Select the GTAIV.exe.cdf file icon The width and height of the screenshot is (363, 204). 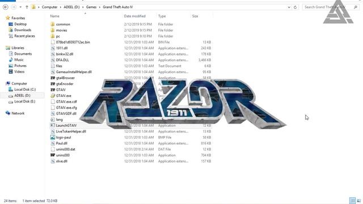(53, 102)
